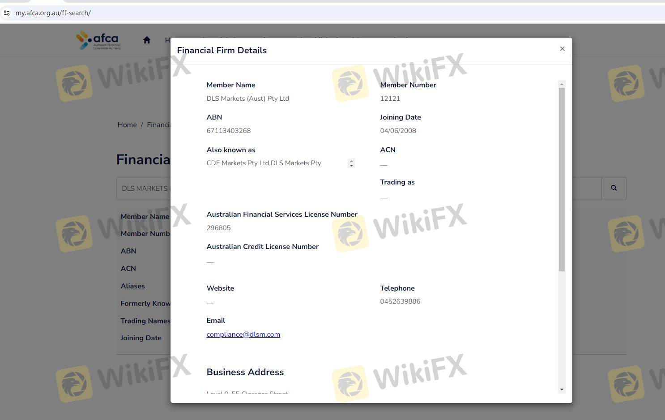Click the AFCA logo

pos(98,40)
